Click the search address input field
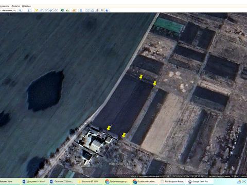The height and width of the screenshot is (185, 247). [8, 10]
